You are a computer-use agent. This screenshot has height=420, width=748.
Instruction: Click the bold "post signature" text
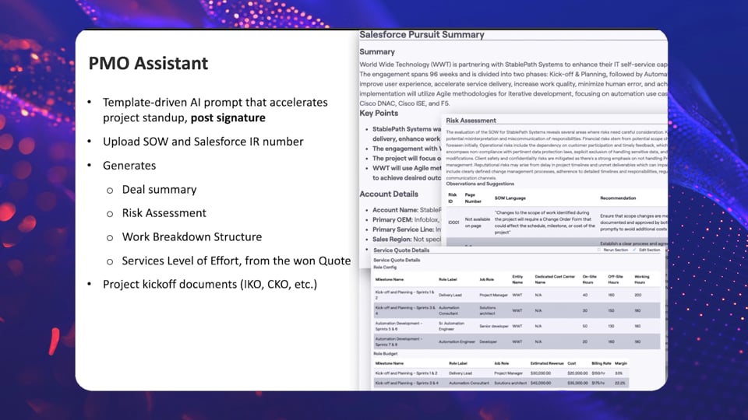point(228,117)
